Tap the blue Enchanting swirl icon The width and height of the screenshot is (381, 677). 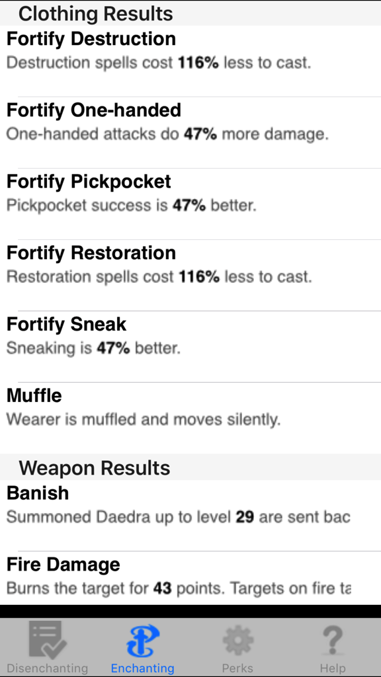tap(142, 639)
